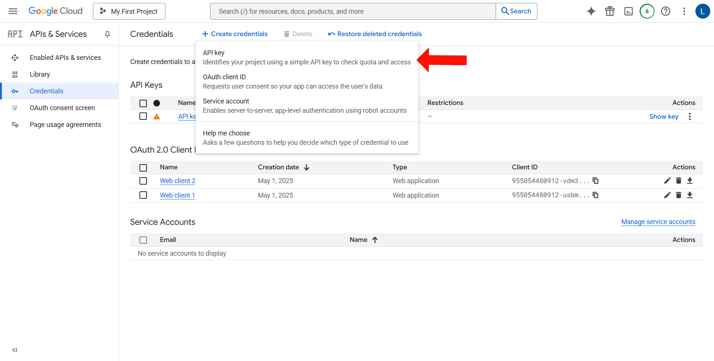Click the Email column header
The image size is (714, 361).
[x=168, y=240]
